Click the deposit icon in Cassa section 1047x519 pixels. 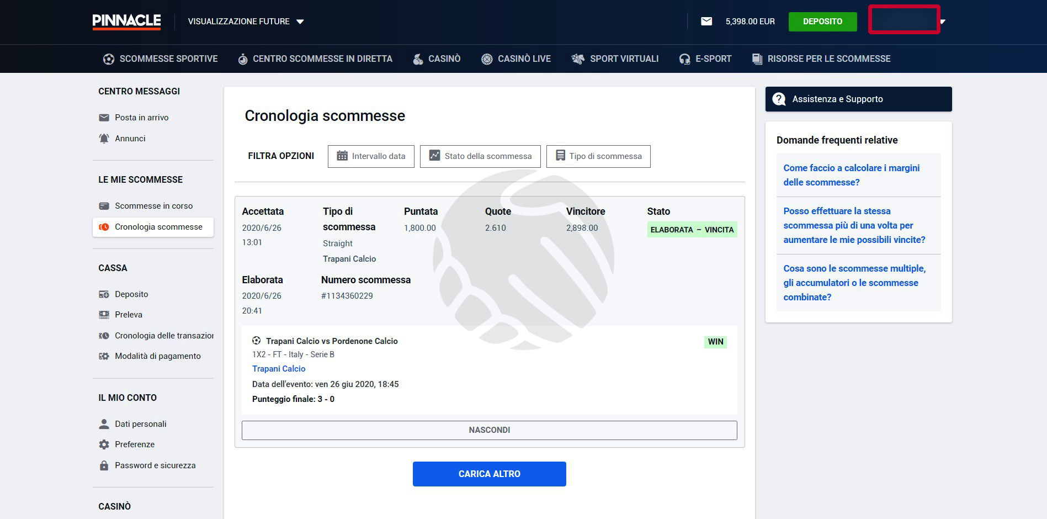(104, 294)
